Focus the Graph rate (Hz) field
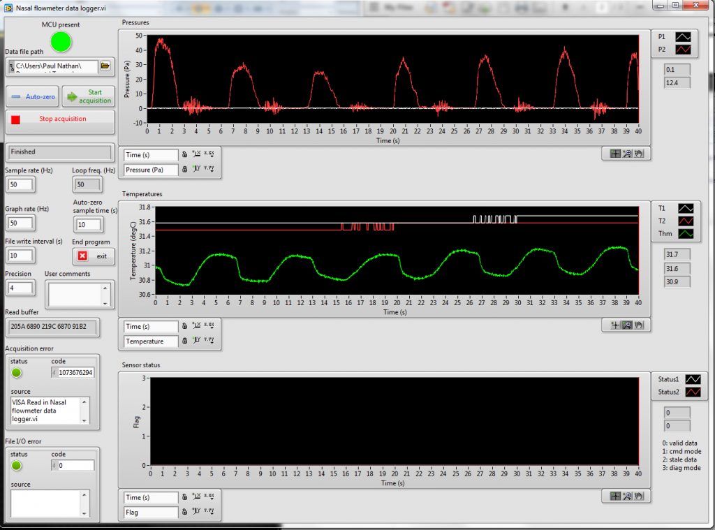 [20, 223]
